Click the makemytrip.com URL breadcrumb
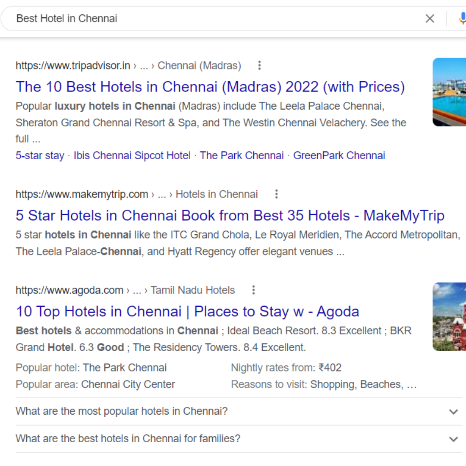 [82, 194]
